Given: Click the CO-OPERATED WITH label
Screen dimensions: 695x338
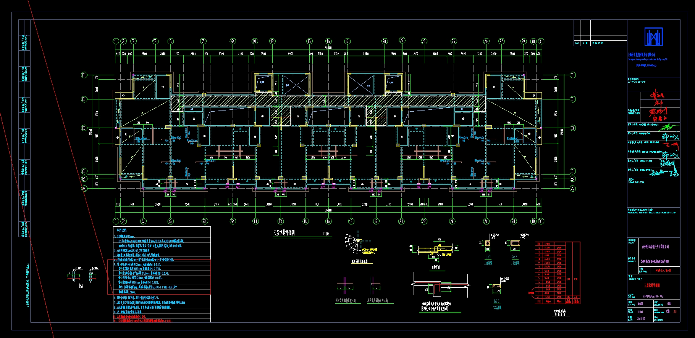Looking at the screenshot, I should pyautogui.click(x=637, y=81).
